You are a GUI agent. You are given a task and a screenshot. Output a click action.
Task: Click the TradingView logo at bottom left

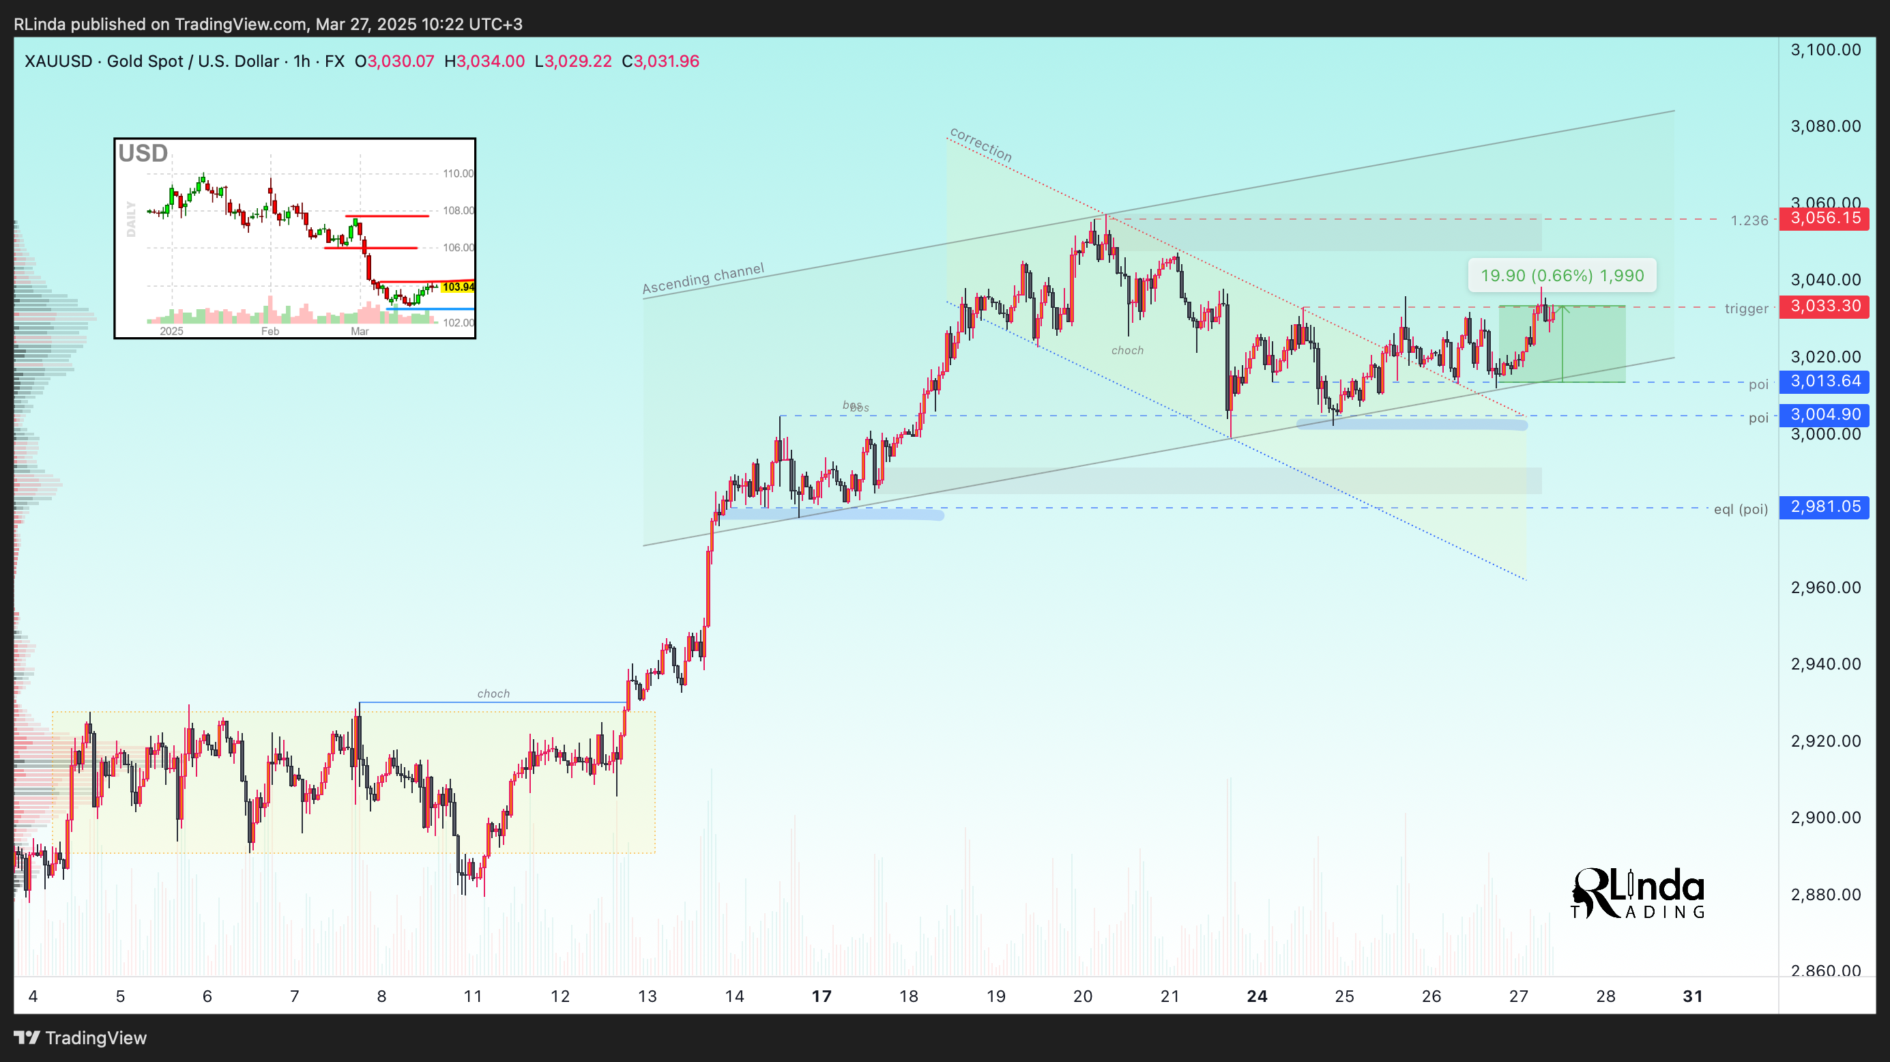pos(81,1038)
